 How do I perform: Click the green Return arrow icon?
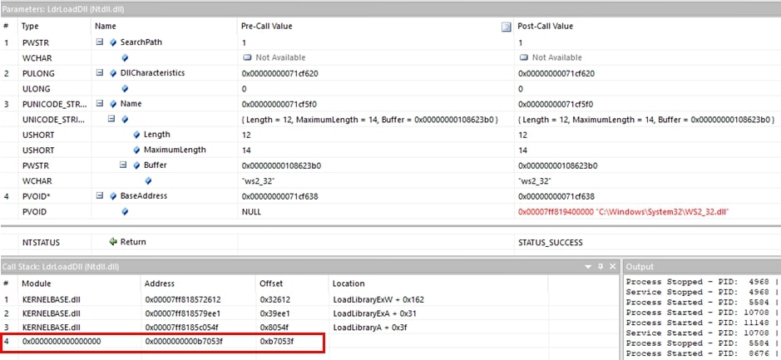tap(113, 242)
